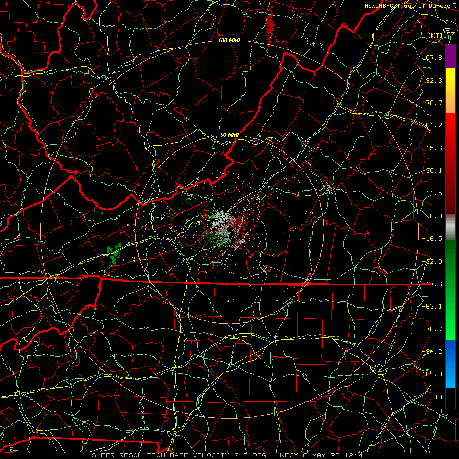Select the 92.3 value on velocity scale
This screenshot has width=459, height=459.
pyautogui.click(x=434, y=80)
